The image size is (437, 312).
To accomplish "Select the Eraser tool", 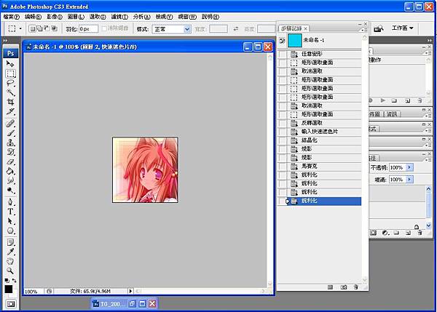I will (11, 161).
